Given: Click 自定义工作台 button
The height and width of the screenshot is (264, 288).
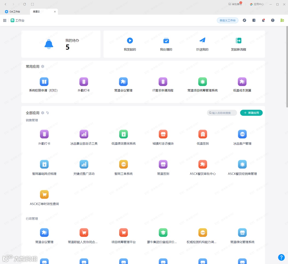Looking at the screenshot, I should coord(227,20).
